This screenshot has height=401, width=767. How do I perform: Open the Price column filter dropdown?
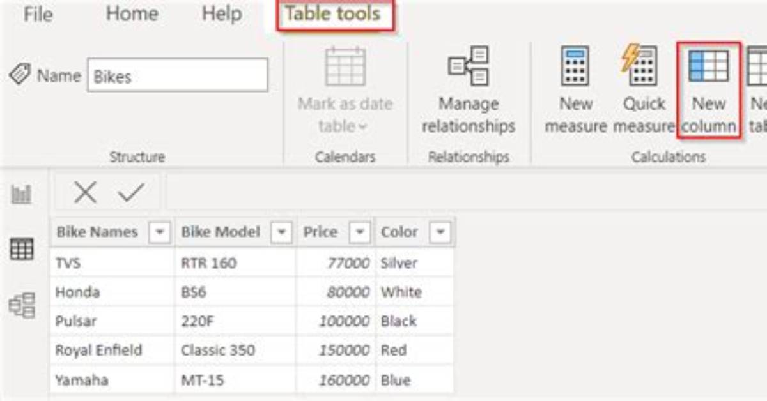point(360,232)
